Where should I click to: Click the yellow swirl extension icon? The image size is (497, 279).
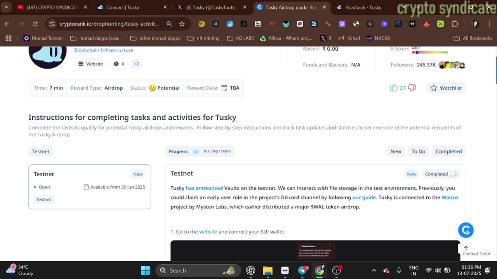pyautogui.click(x=202, y=24)
